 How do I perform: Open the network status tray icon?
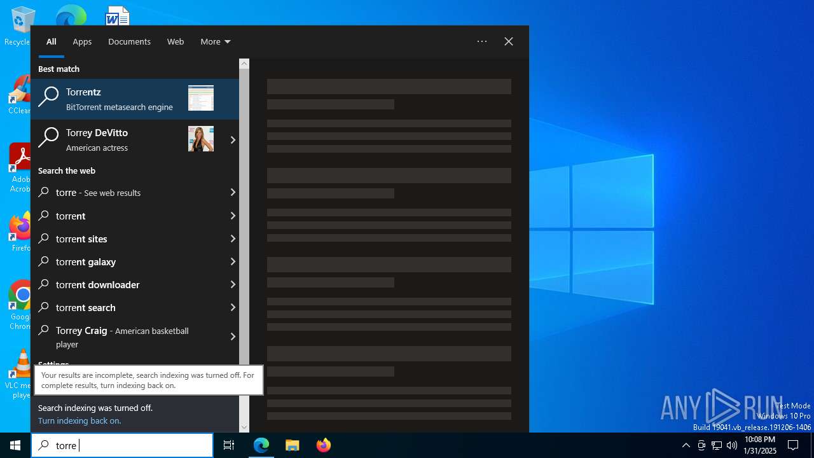tap(717, 445)
